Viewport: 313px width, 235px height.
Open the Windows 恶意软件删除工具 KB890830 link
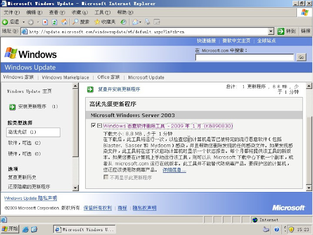coord(168,126)
